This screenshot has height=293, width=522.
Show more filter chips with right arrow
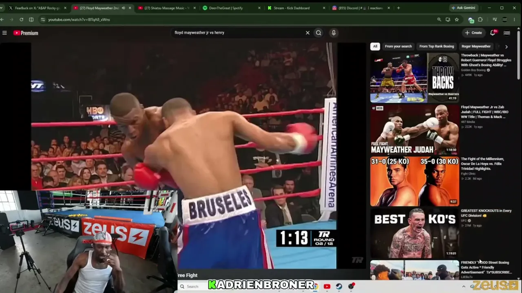507,46
